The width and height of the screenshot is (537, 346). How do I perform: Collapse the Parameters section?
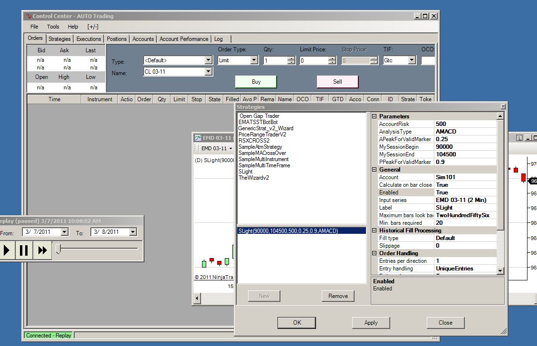coord(374,116)
